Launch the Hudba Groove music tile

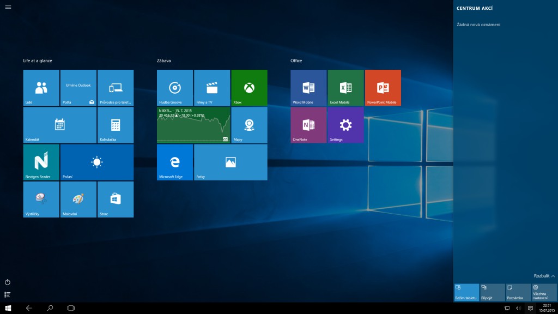pyautogui.click(x=175, y=88)
